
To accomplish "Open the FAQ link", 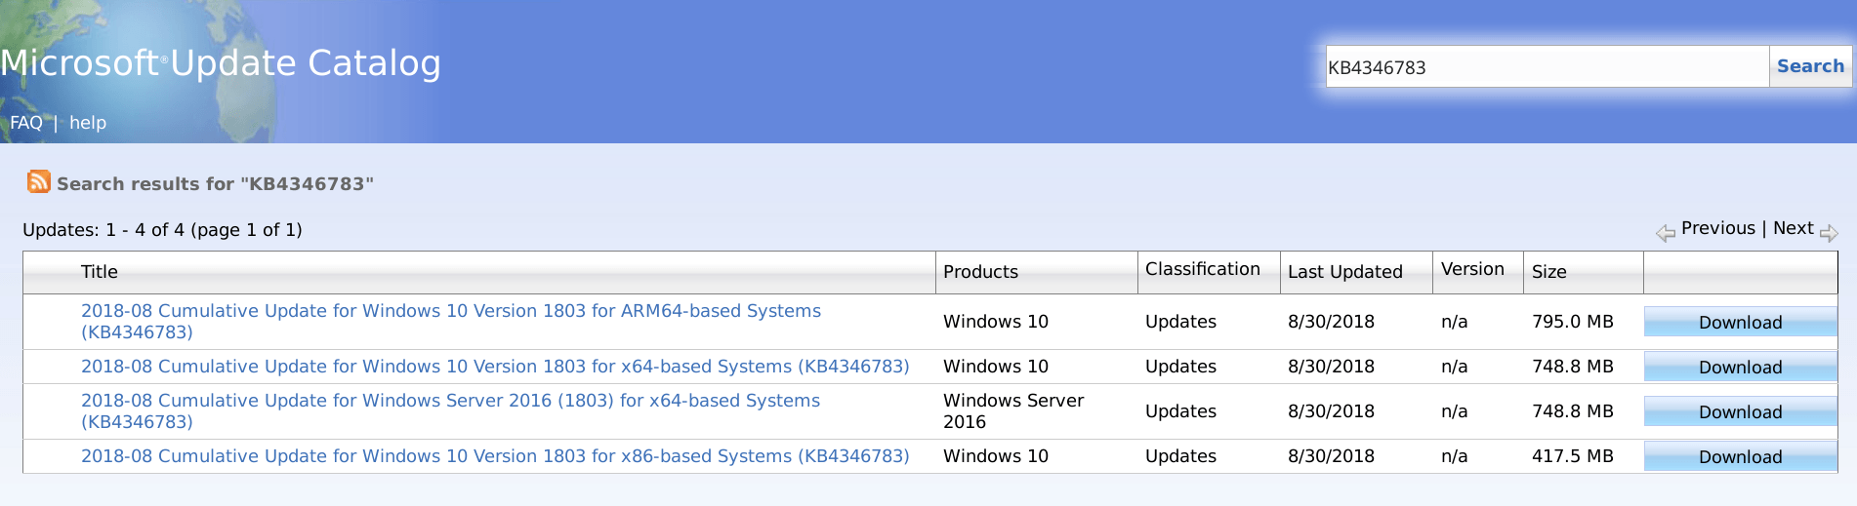I will point(26,123).
